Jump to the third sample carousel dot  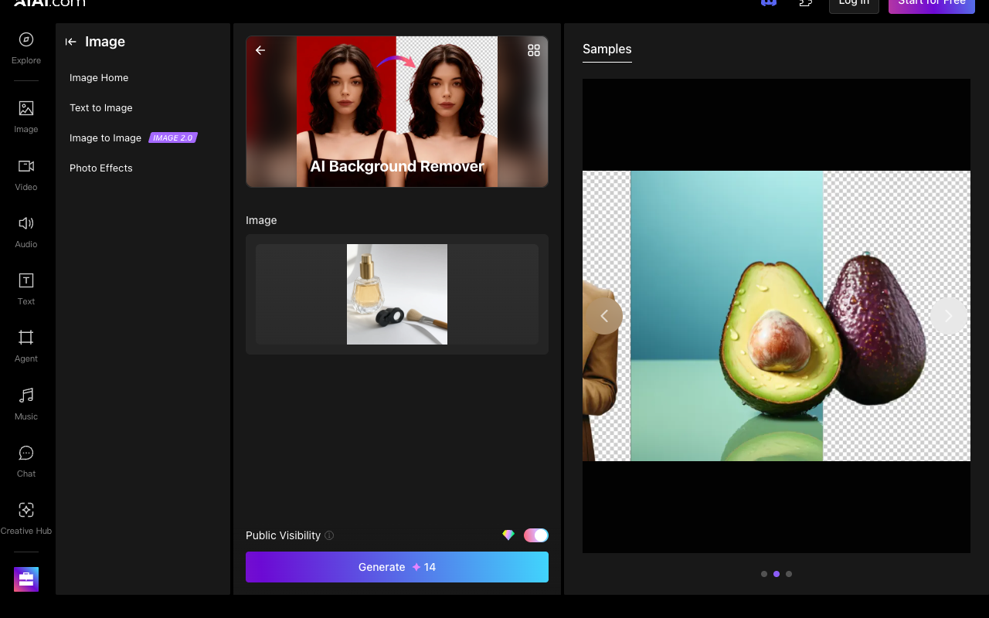pyautogui.click(x=789, y=574)
